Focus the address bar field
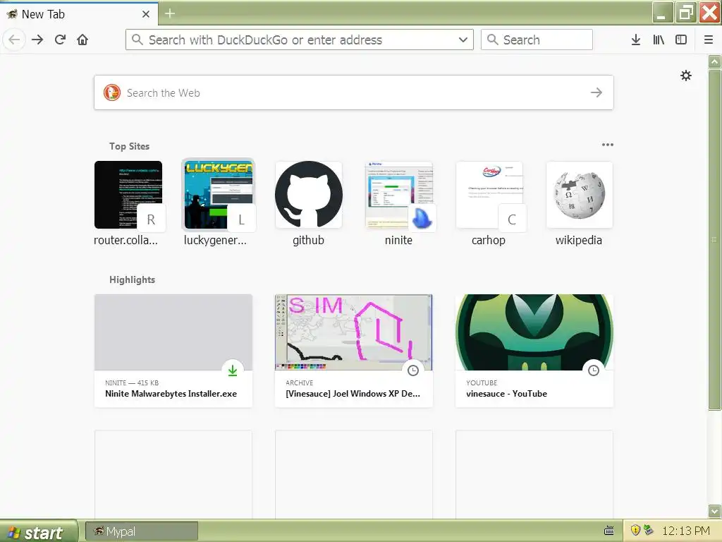Screen dimensions: 722x542 point(299,40)
